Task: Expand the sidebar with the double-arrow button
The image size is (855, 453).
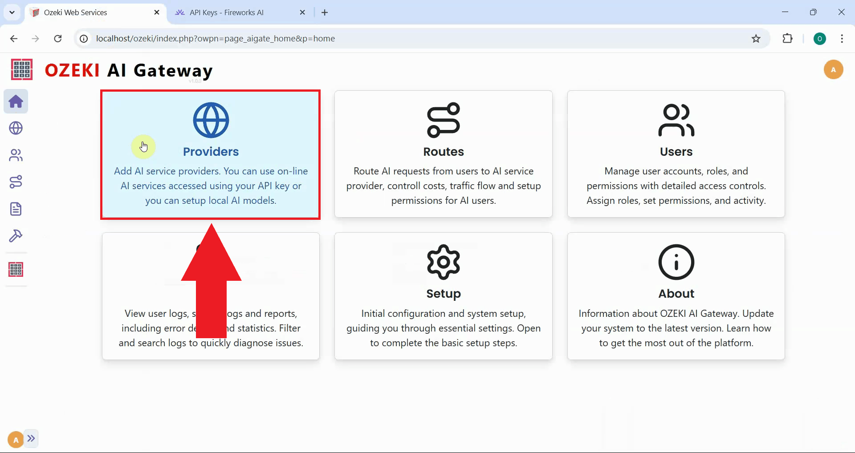Action: point(31,438)
